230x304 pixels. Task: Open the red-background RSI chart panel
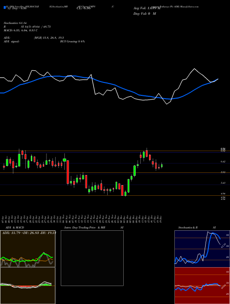coord(202,286)
